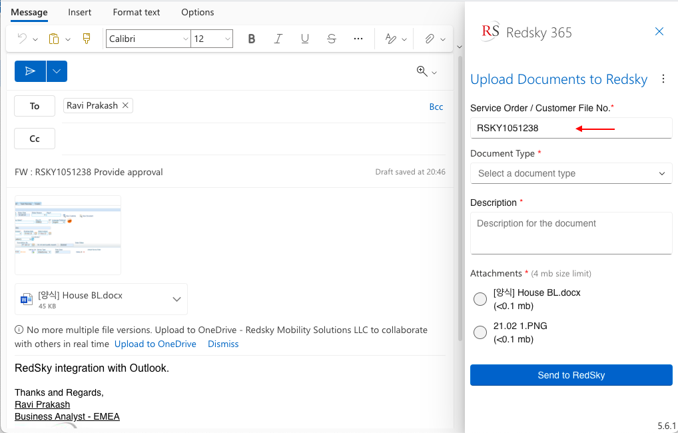Select the House BL.docx attachment radio button
Viewport: 678px width, 433px height.
[480, 299]
